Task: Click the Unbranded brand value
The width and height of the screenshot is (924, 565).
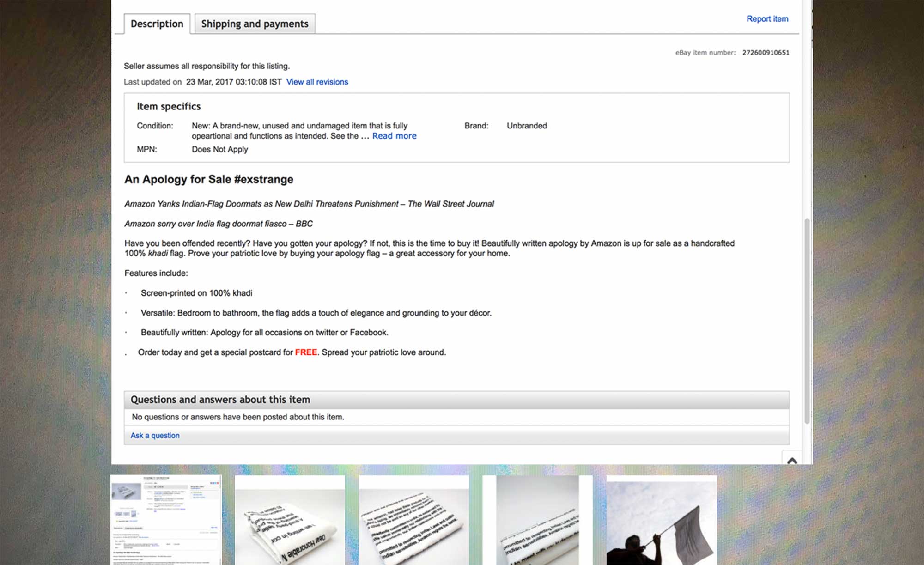Action: pos(527,126)
